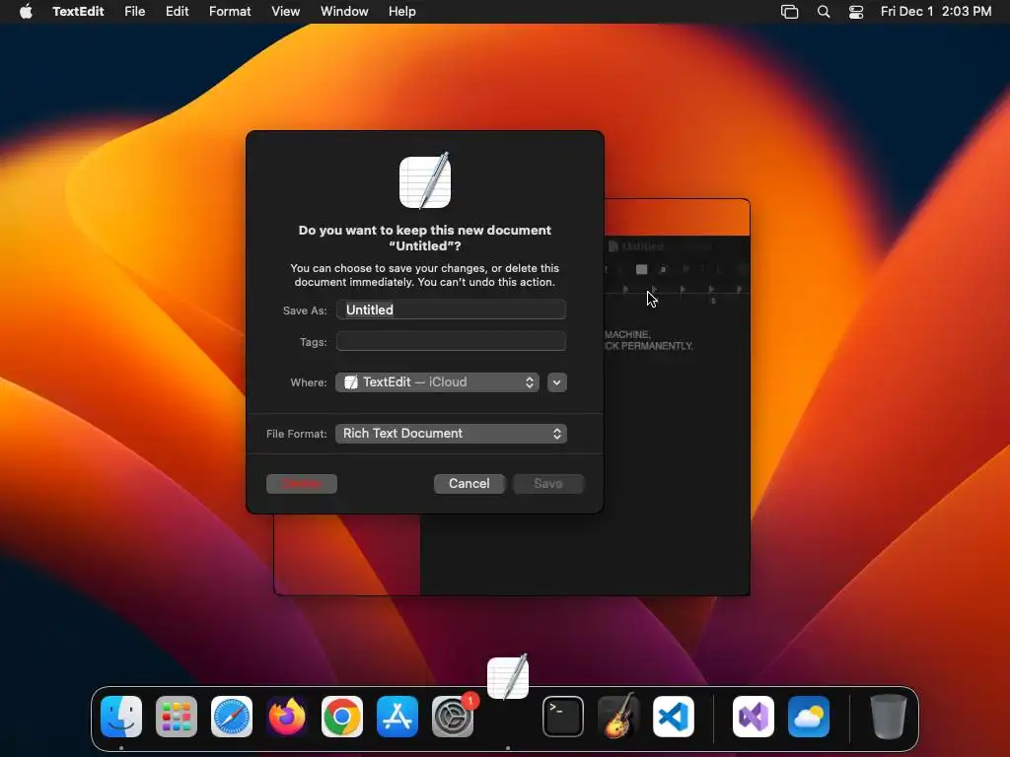Open Control Center from menu bar
This screenshot has height=757, width=1010.
tap(856, 12)
